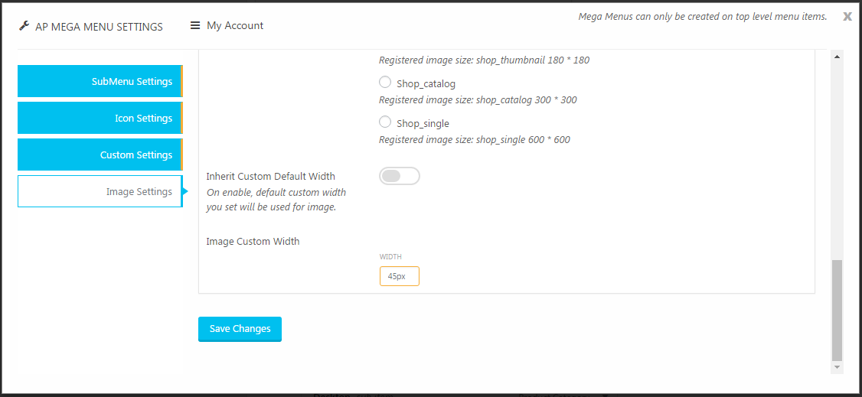862x397 pixels.
Task: Go to the Custom Settings tab
Action: [100, 155]
